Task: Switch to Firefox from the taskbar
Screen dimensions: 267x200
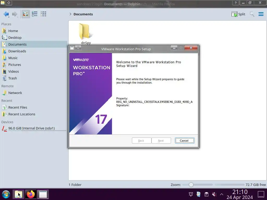Action: pos(31,194)
